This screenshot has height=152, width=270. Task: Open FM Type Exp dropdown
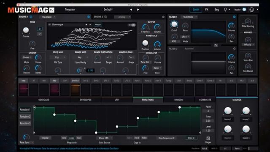[x=58, y=57]
